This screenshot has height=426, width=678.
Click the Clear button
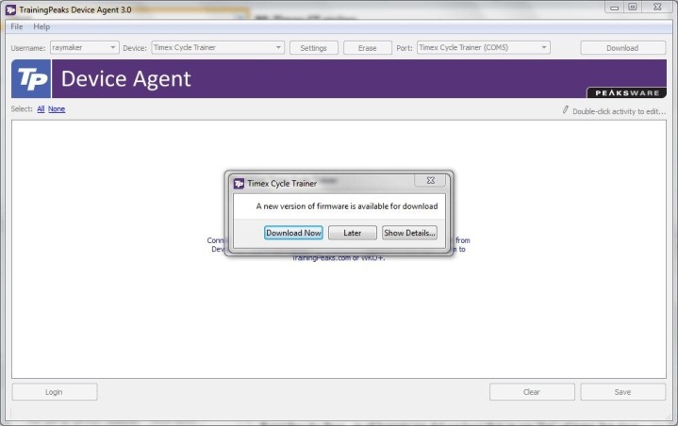pos(532,392)
